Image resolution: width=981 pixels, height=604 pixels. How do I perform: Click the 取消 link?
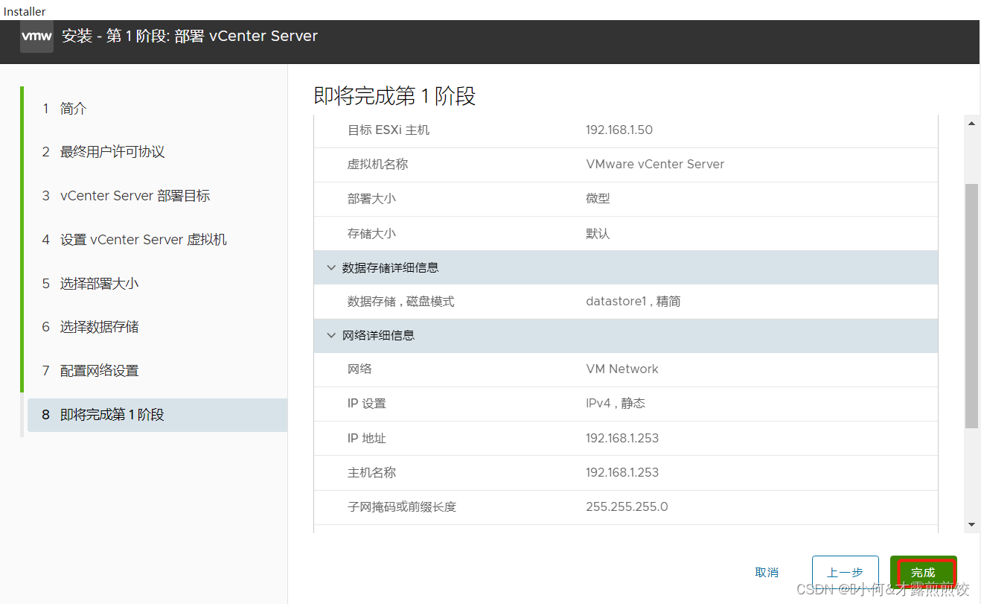[x=767, y=572]
